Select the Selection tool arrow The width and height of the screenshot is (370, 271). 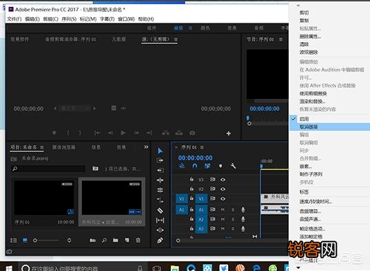(x=160, y=151)
